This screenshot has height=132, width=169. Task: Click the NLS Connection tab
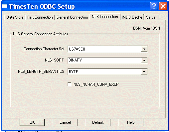click(x=105, y=17)
